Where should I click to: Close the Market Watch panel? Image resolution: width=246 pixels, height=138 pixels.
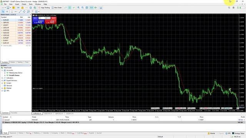click(30, 15)
